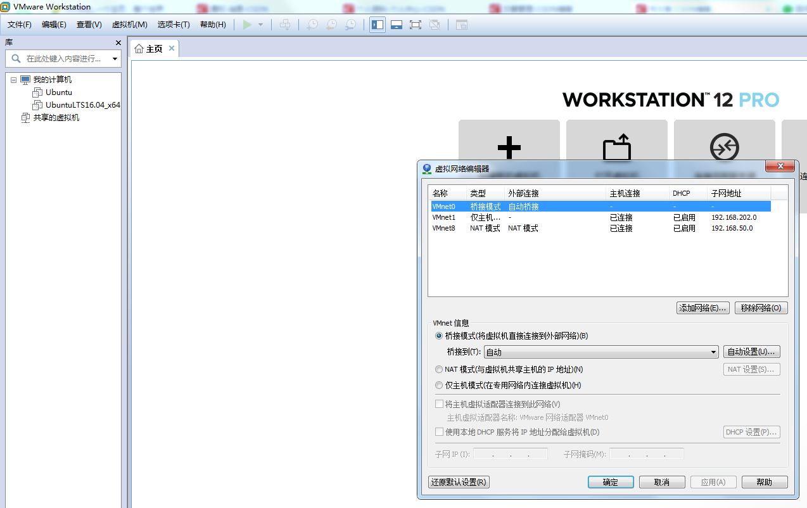Screen dimensions: 807x508
Task: Click the 确定 button
Action: 611,482
